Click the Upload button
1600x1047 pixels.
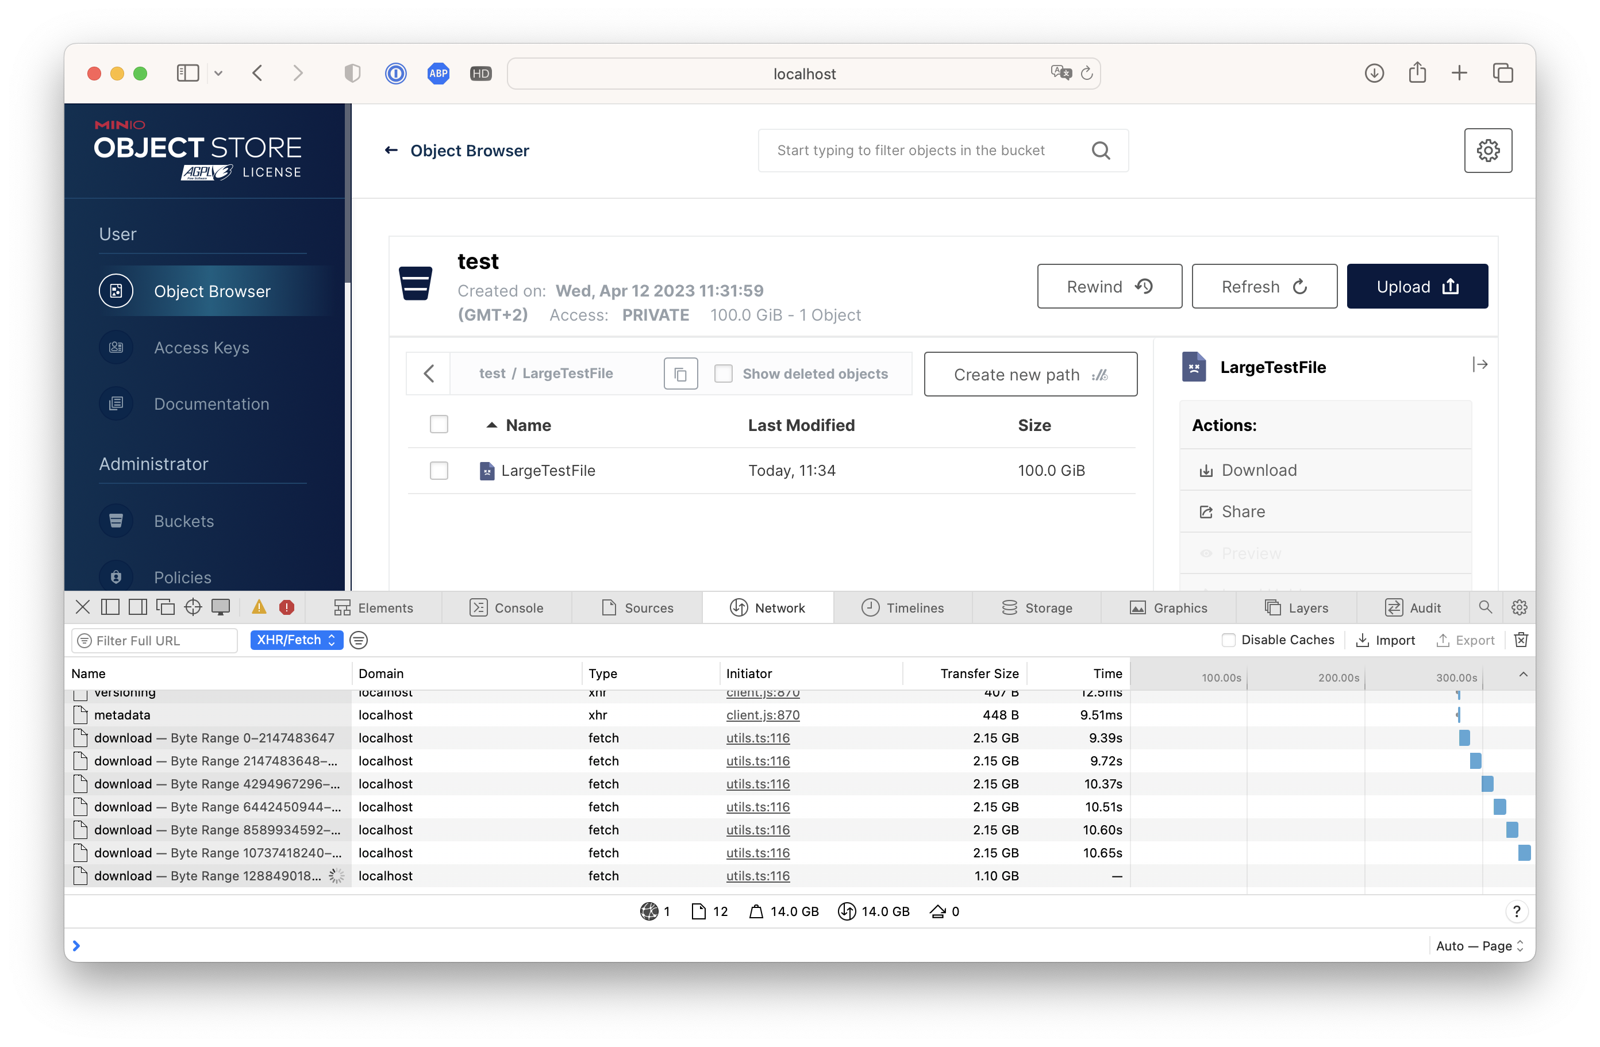click(1417, 287)
